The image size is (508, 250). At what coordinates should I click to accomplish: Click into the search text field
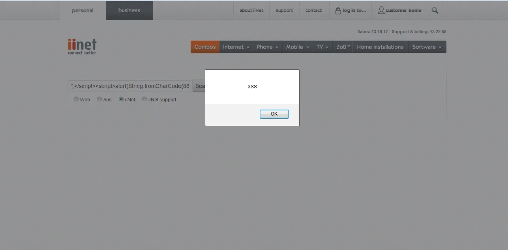tap(129, 86)
